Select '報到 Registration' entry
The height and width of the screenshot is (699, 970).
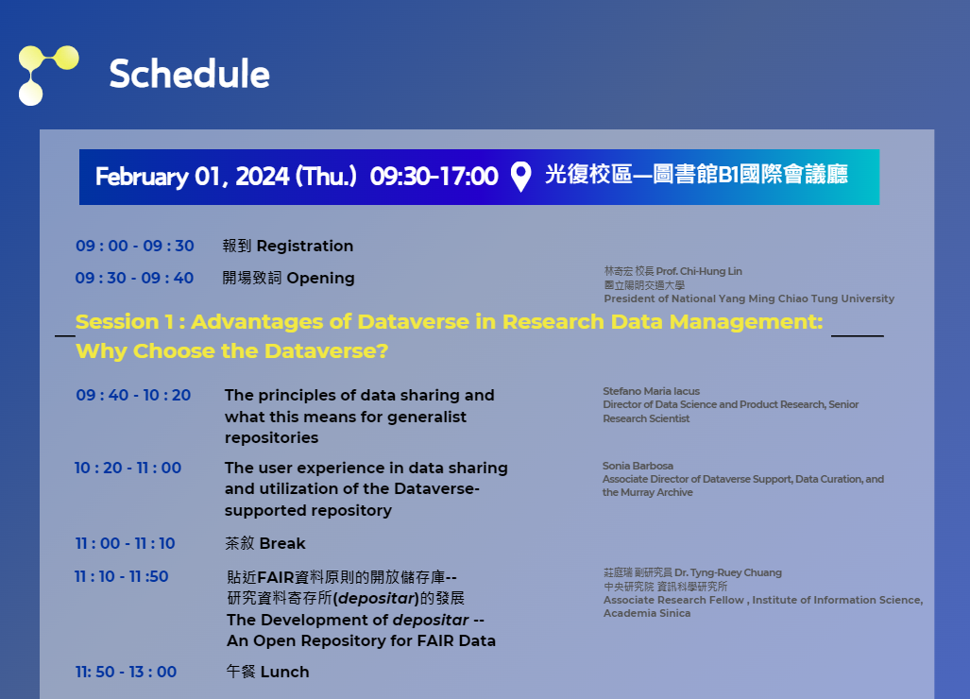click(288, 247)
